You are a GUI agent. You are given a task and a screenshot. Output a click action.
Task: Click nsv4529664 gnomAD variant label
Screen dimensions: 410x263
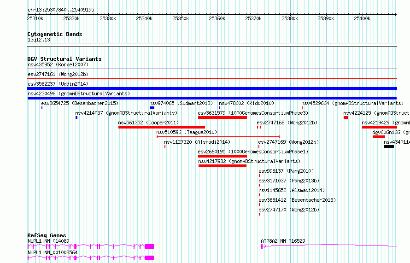tap(352, 103)
